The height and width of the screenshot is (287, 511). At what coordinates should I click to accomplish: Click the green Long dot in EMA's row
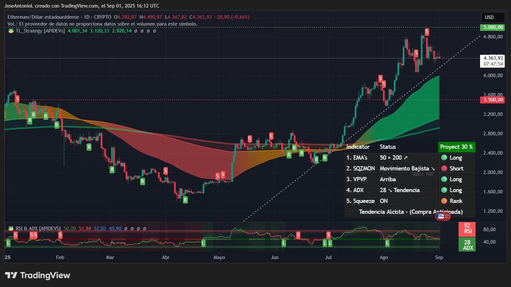click(x=444, y=158)
